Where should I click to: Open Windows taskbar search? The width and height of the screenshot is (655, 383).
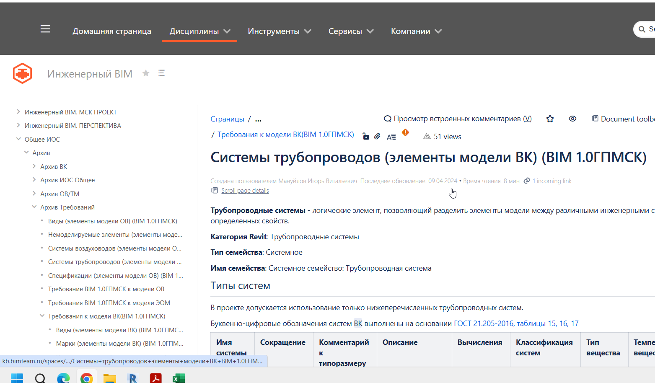pyautogui.click(x=40, y=378)
